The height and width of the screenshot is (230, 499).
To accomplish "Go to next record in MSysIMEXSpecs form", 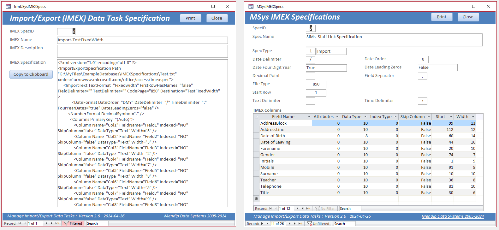I will (290, 224).
